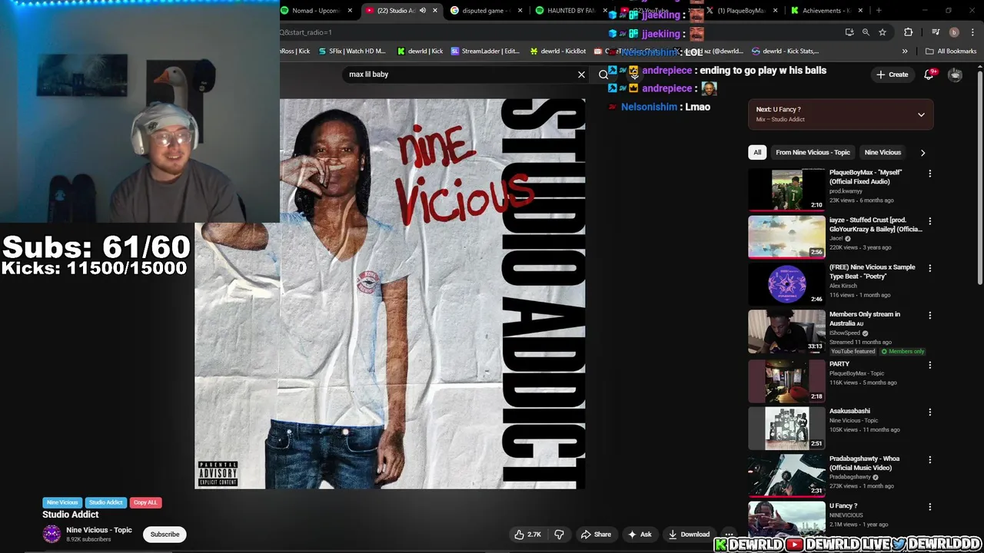
Task: Download the Studio Addict video
Action: coord(689,535)
